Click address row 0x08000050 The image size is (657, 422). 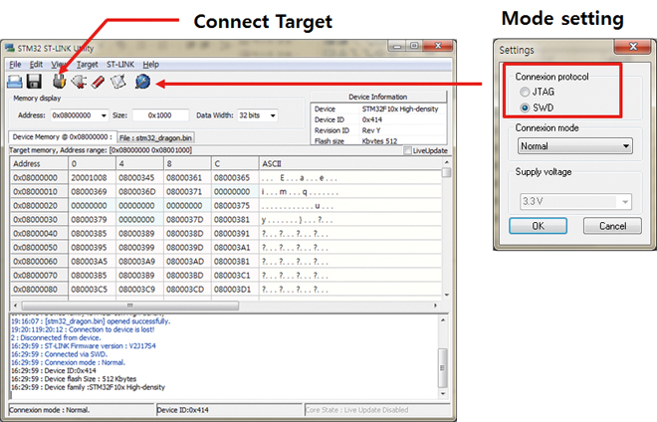pyautogui.click(x=39, y=247)
